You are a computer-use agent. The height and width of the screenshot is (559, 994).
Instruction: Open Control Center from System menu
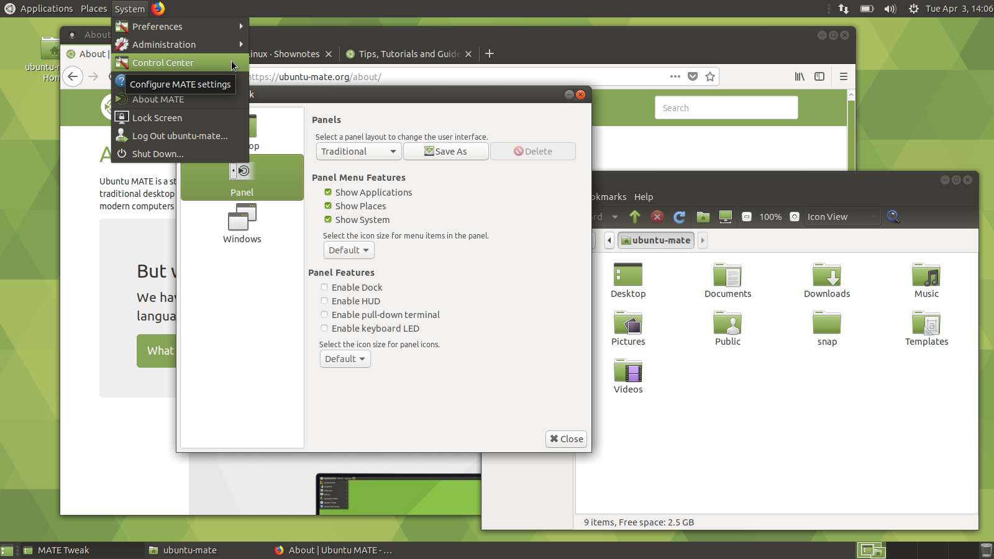180,63
